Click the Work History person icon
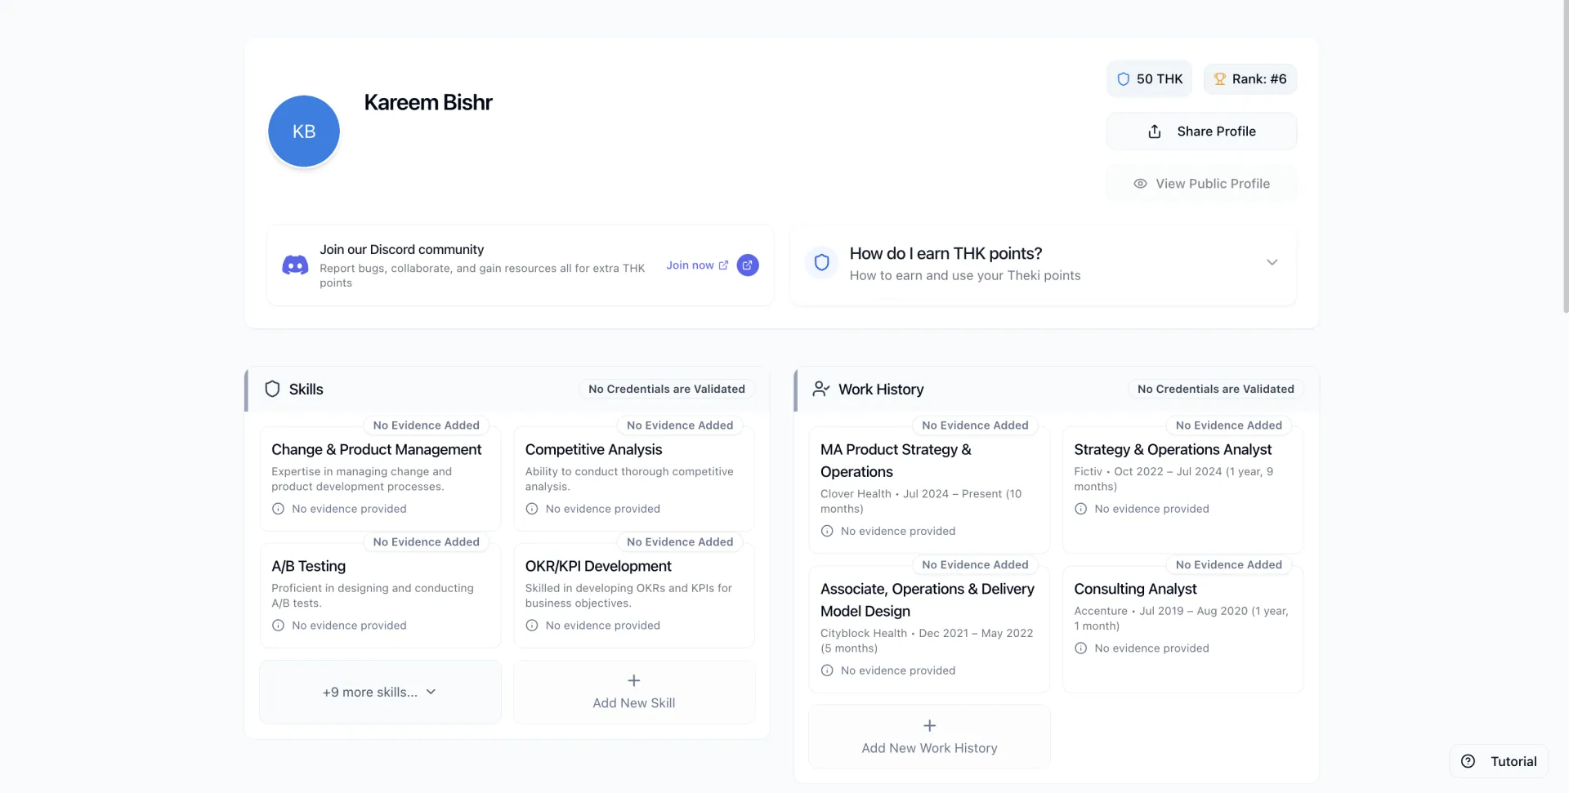Screen dimensions: 1569x793 click(820, 390)
